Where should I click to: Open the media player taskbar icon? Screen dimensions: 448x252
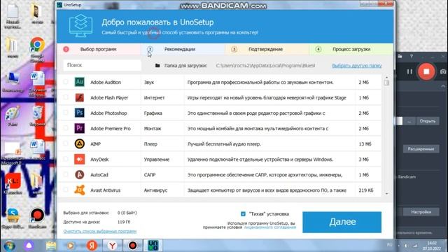(x=71, y=246)
